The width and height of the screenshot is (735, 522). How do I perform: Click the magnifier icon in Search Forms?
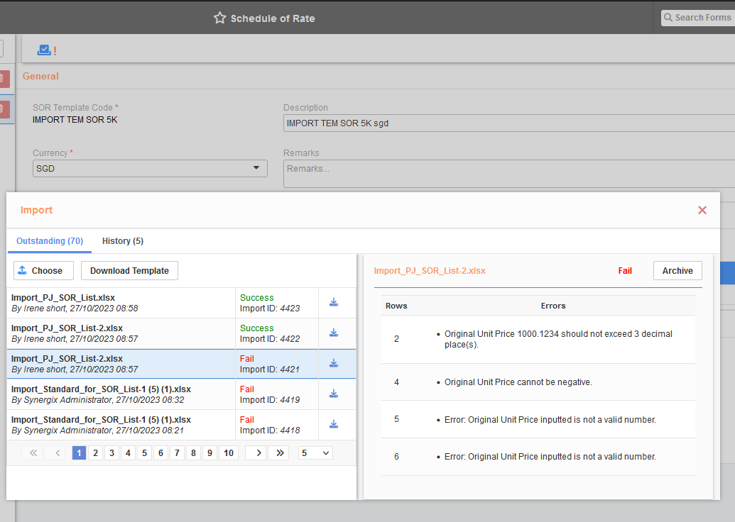(x=668, y=17)
